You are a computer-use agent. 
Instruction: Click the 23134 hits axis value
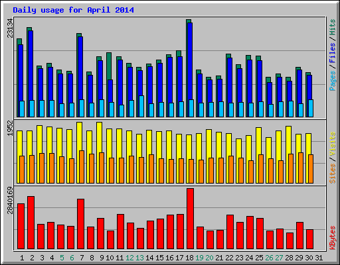point(10,28)
